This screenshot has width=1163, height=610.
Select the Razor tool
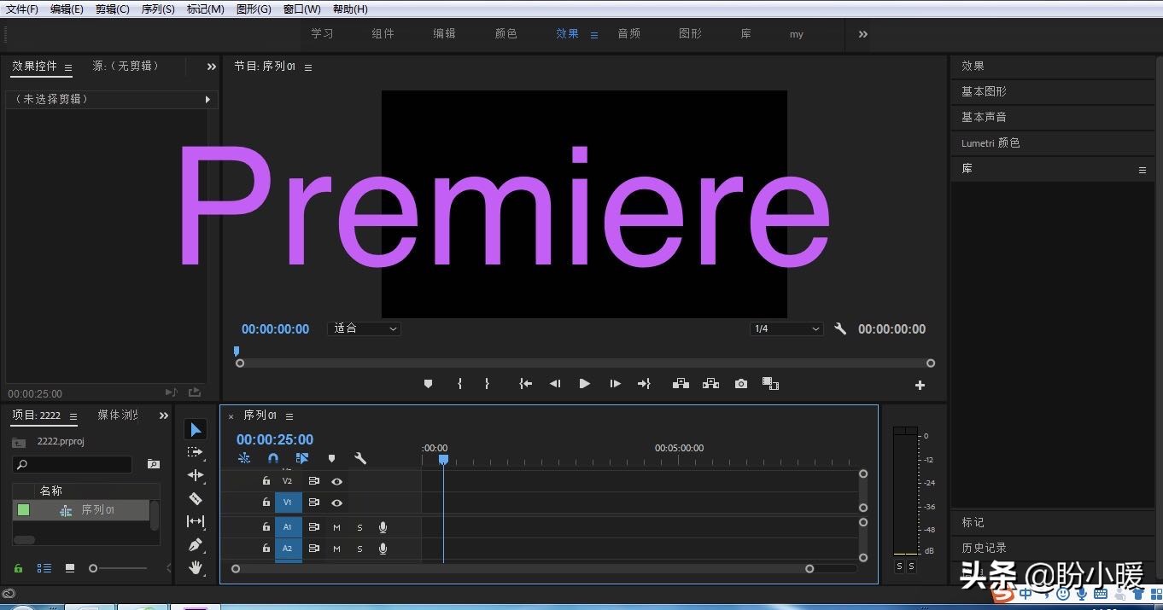[x=196, y=498]
